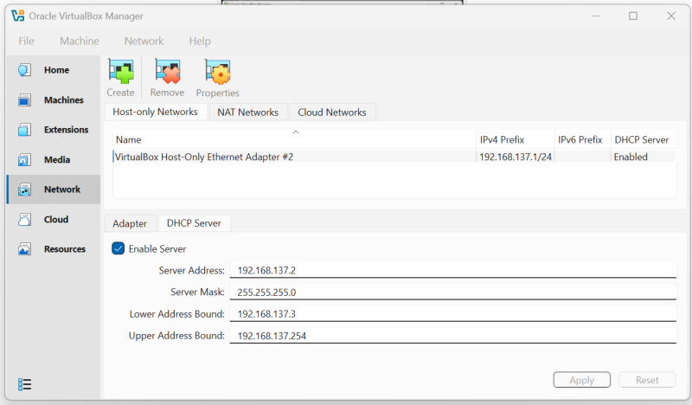Screen dimensions: 692x405
Task: Sort by the Name column header
Action: (294, 139)
